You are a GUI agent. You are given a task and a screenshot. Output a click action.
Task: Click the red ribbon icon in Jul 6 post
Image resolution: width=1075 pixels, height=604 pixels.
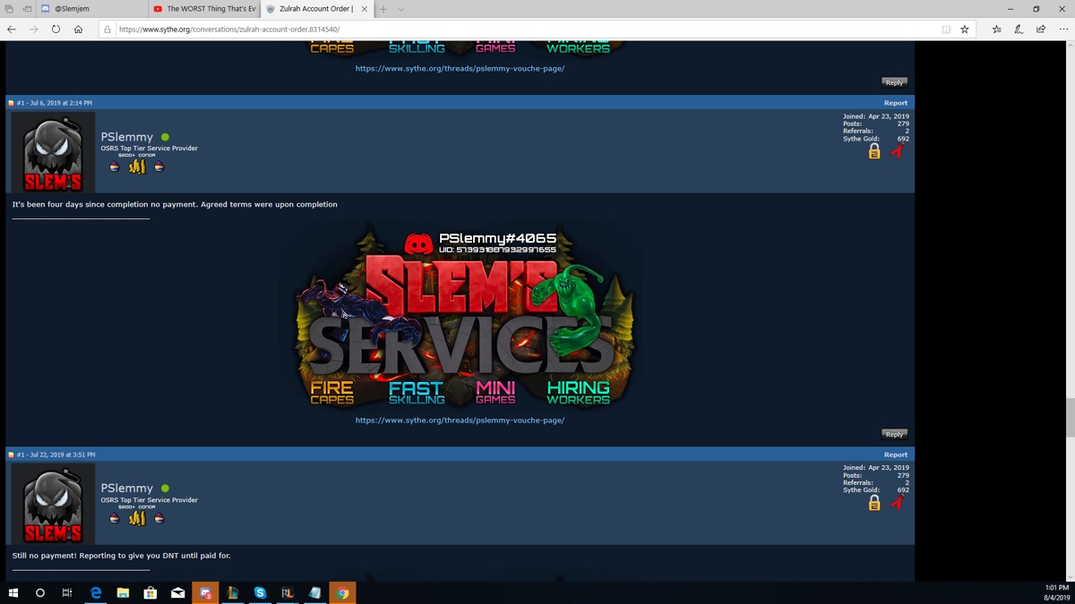[898, 152]
